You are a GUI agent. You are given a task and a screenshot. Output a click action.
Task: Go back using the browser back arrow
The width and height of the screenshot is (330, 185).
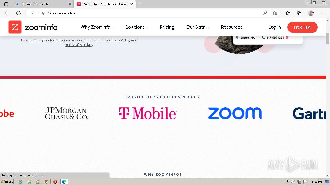pos(7,13)
